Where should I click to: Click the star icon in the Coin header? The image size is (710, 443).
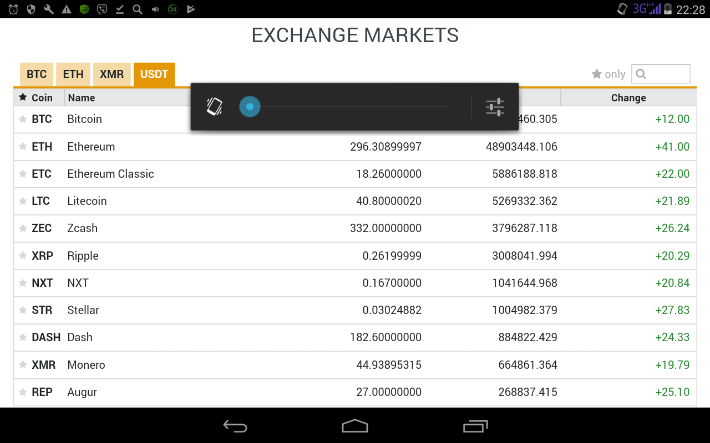[x=23, y=97]
